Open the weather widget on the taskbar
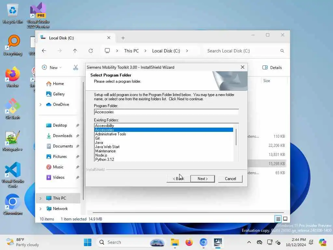This screenshot has width=333, height=250. click(22, 242)
